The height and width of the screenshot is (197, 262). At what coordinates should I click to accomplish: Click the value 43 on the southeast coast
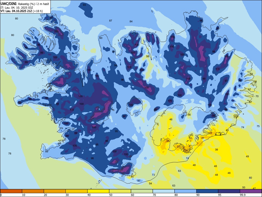tap(227, 130)
